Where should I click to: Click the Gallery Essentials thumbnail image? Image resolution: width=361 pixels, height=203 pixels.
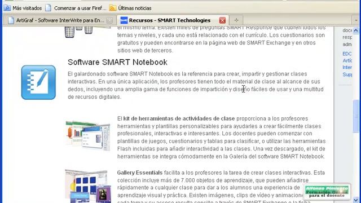[88, 186]
